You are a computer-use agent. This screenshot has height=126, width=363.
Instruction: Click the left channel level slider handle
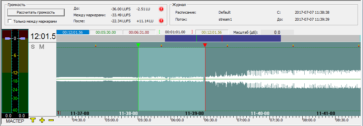click(8, 39)
